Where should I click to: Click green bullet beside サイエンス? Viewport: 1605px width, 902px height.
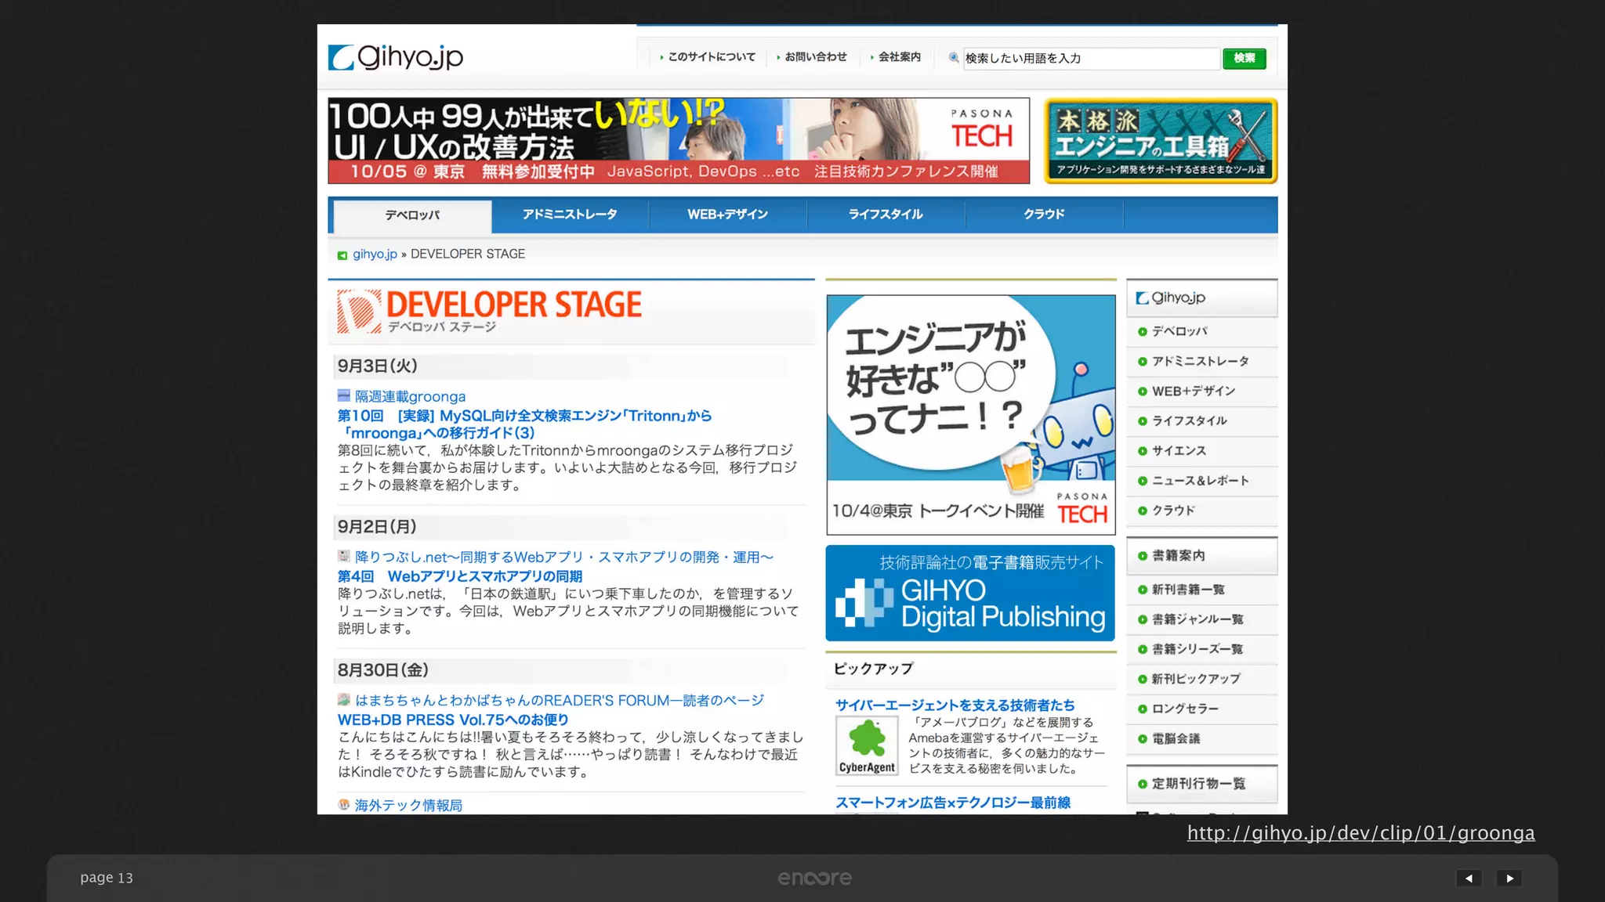[x=1142, y=451]
